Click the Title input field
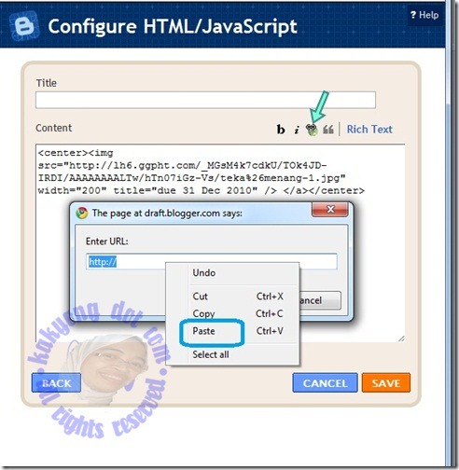Screen dimensions: 459x470 point(205,100)
